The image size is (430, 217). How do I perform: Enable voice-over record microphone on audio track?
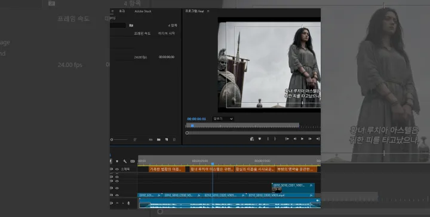(128, 203)
